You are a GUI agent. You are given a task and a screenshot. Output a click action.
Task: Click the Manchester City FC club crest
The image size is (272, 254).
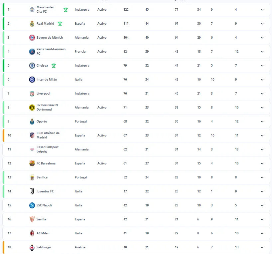click(x=32, y=10)
